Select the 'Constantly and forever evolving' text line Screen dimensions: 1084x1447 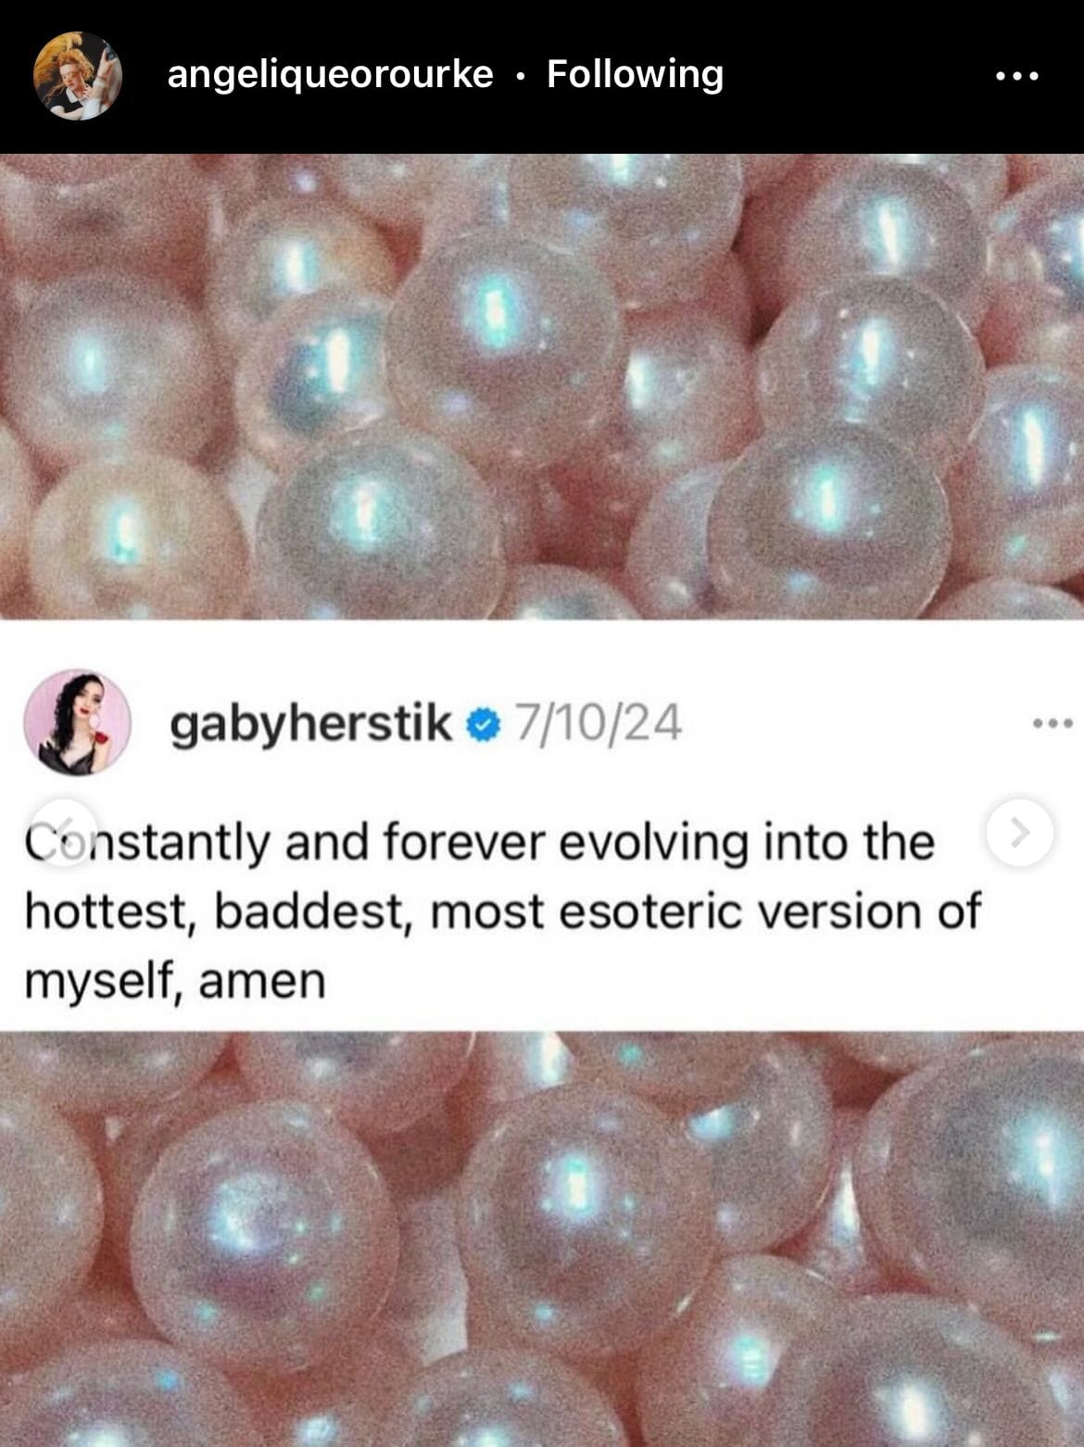point(479,843)
